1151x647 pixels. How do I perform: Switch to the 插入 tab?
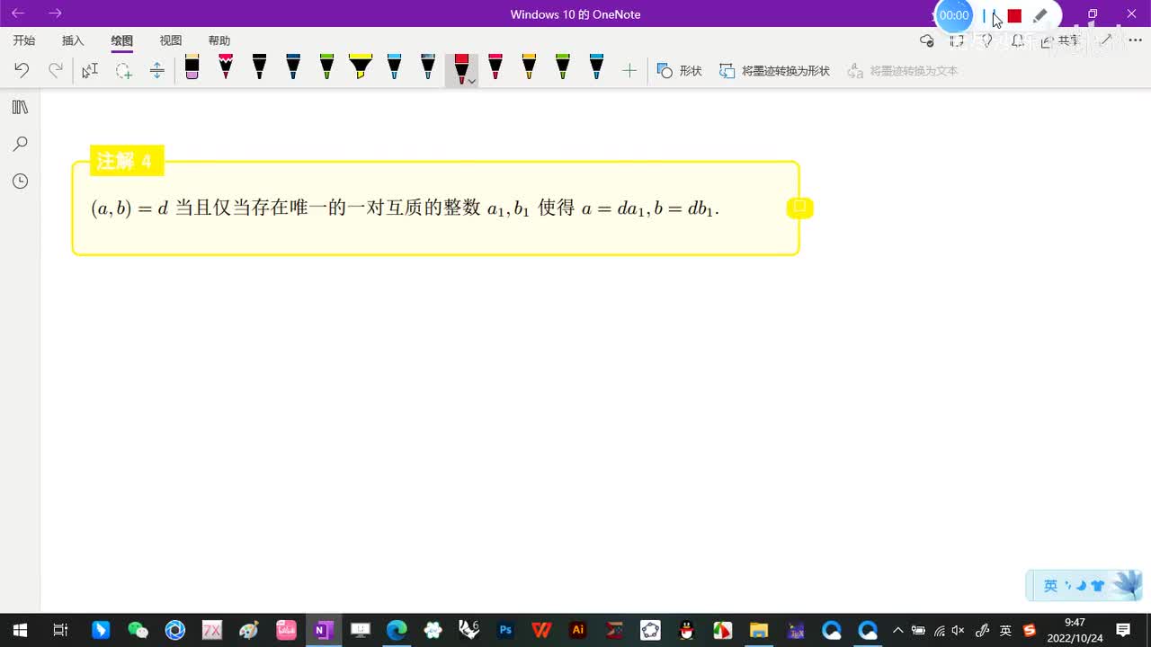pos(73,40)
